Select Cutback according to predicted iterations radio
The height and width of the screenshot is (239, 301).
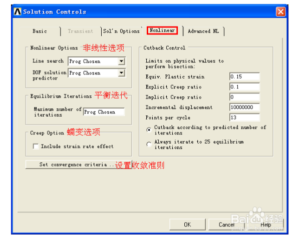[x=149, y=130]
